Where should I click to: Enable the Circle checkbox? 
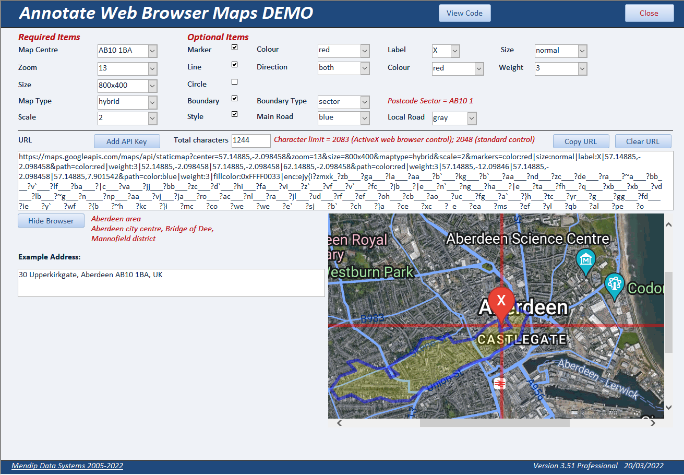[235, 82]
